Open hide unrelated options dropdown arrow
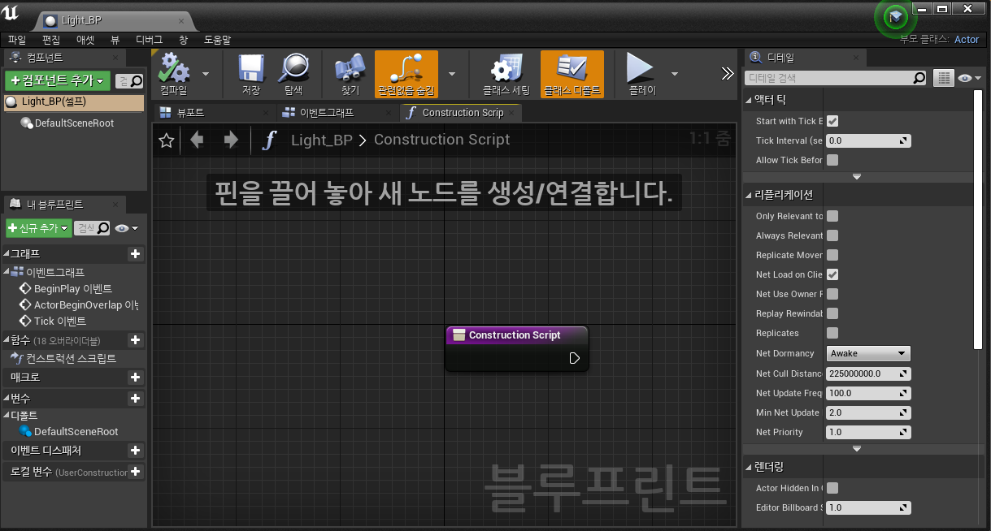This screenshot has width=991, height=531. point(452,73)
